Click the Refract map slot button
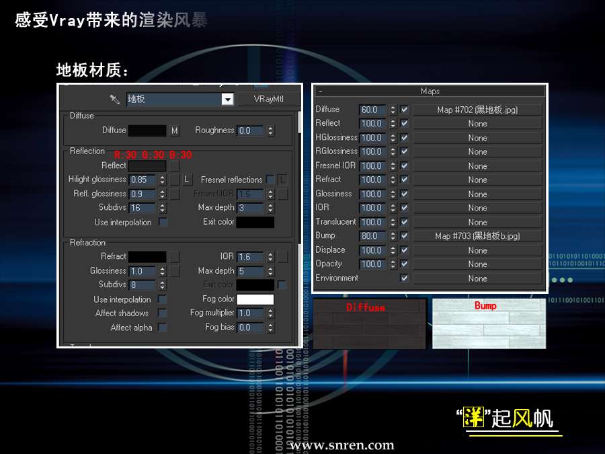The image size is (605, 454). 175,257
